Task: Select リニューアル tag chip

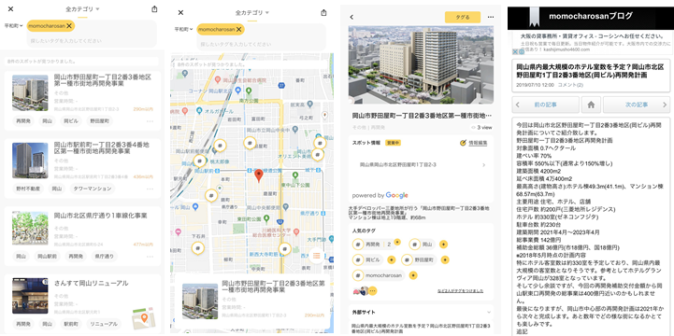Action: pyautogui.click(x=104, y=324)
